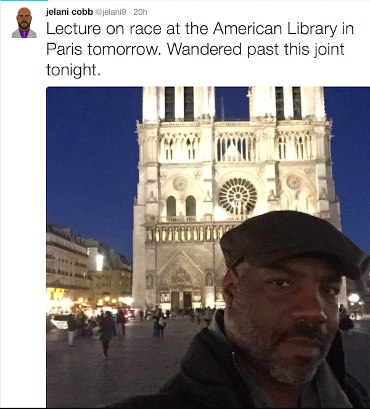Click the cathedral's central entrance portal in photo
The width and height of the screenshot is (370, 409).
pyautogui.click(x=180, y=283)
